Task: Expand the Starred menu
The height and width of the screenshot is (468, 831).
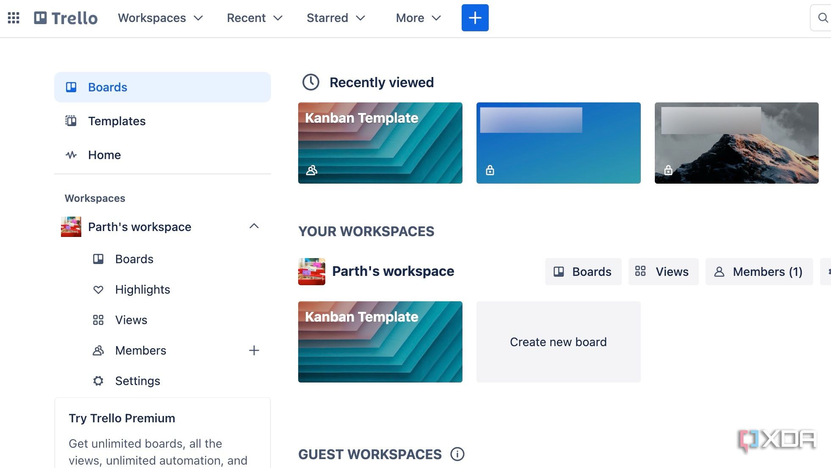Action: (x=335, y=18)
